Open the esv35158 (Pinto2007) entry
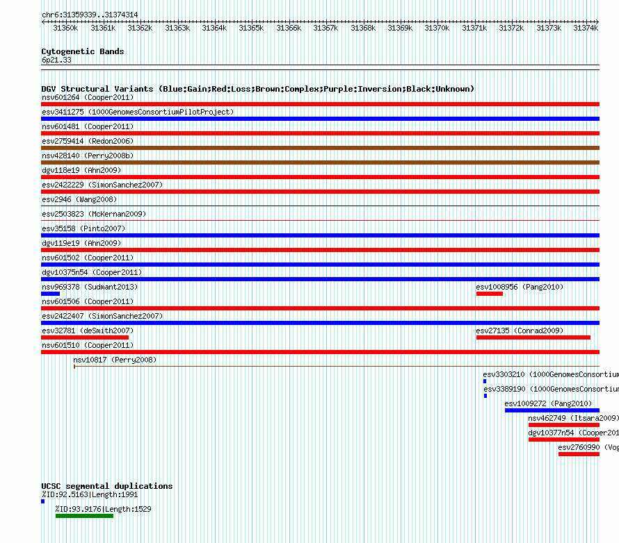Image resolution: width=619 pixels, height=543 pixels. (x=83, y=228)
